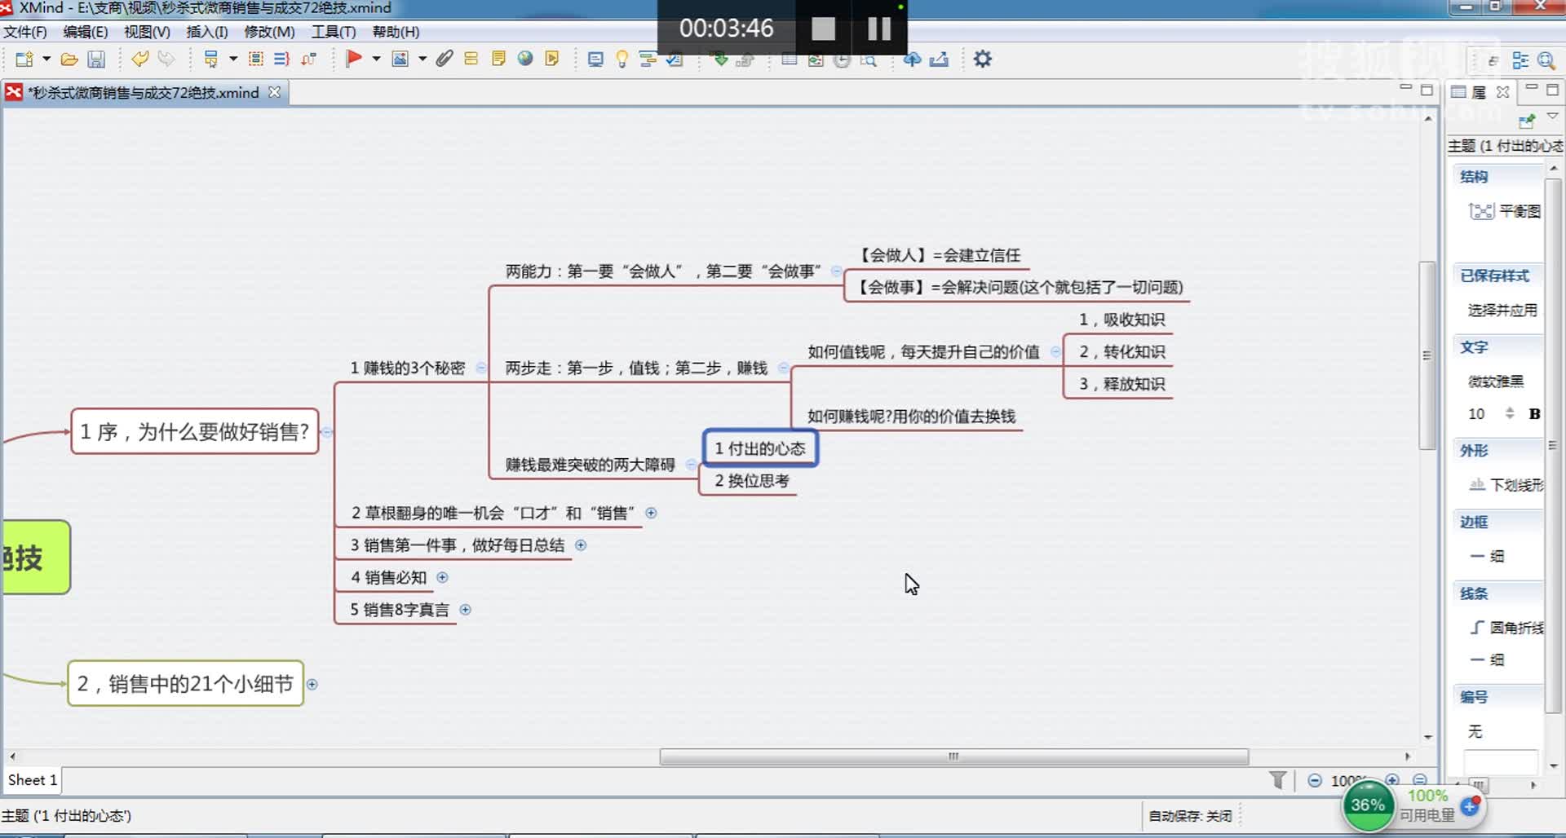Image resolution: width=1566 pixels, height=838 pixels.
Task: Open the Image insert dropdown arrow
Action: [422, 59]
